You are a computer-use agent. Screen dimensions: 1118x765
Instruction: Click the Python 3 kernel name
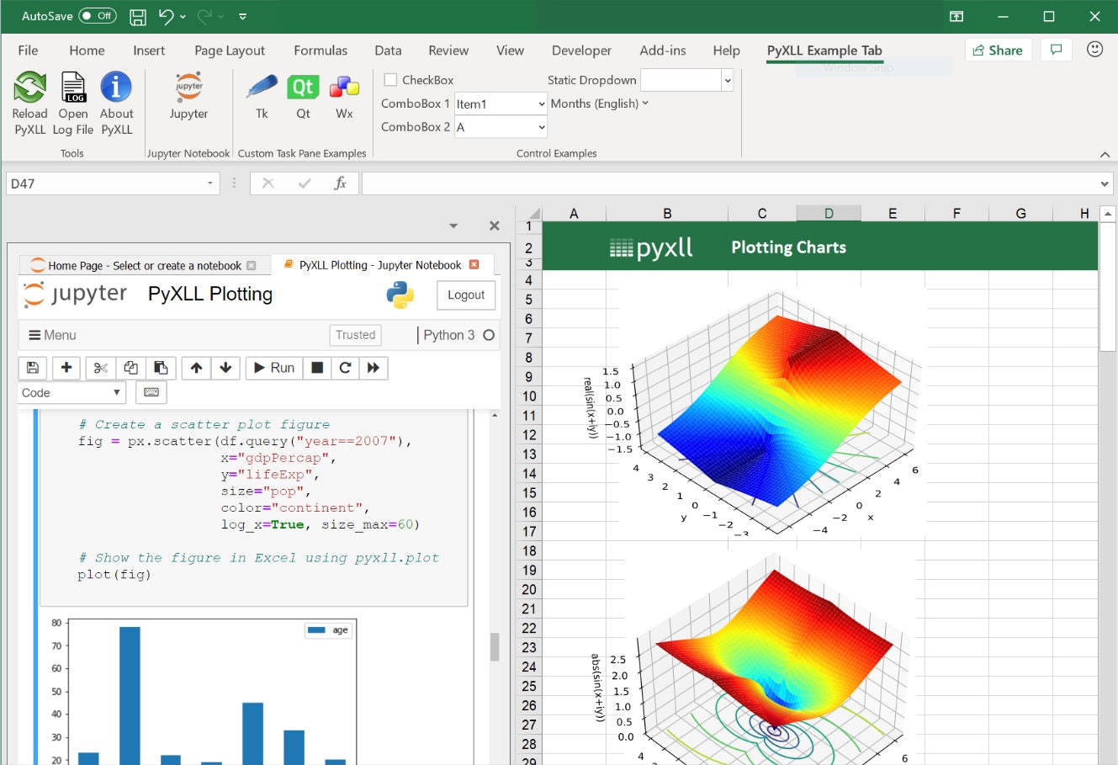(449, 335)
